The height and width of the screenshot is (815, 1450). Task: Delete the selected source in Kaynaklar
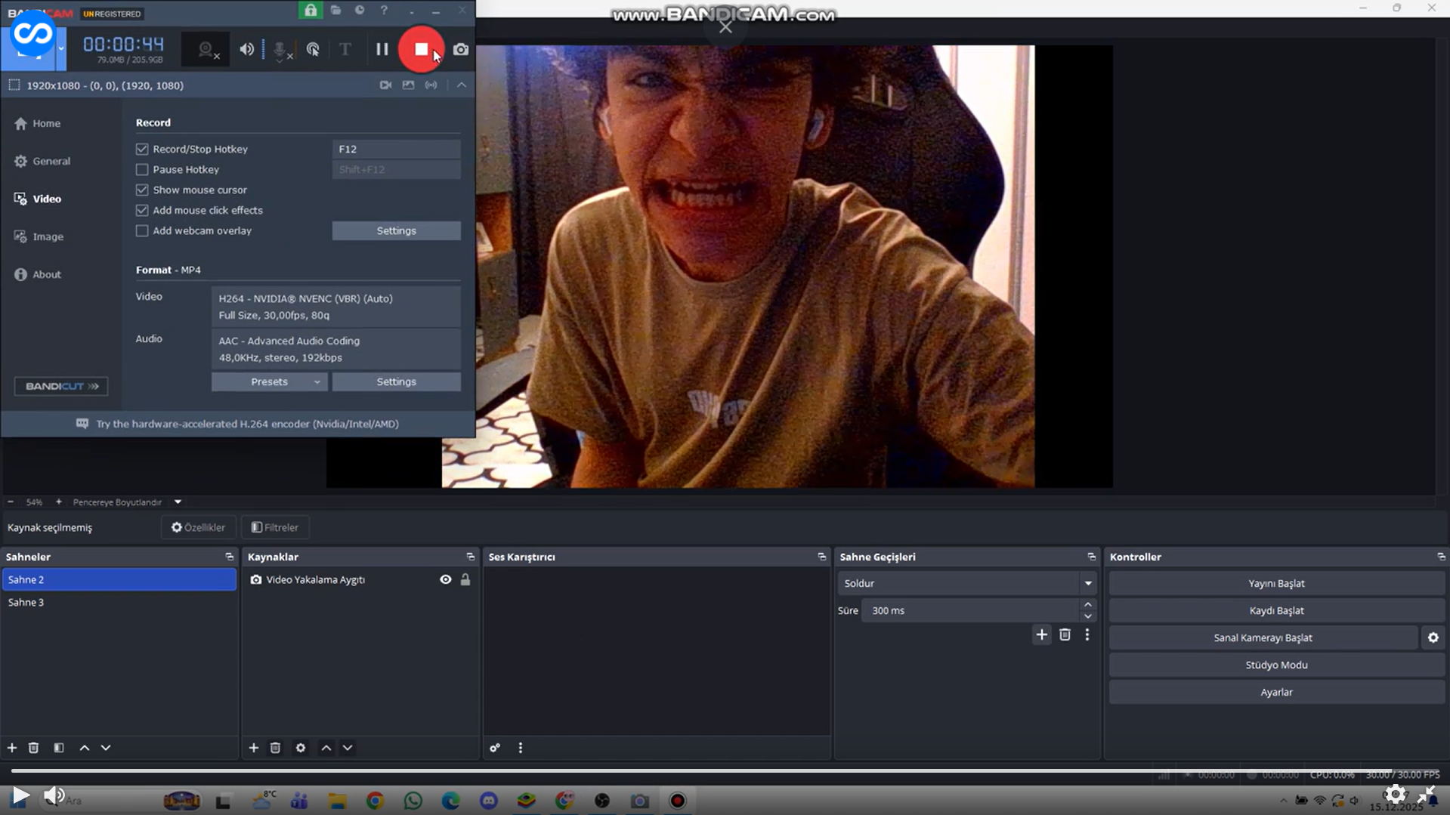[x=275, y=747]
